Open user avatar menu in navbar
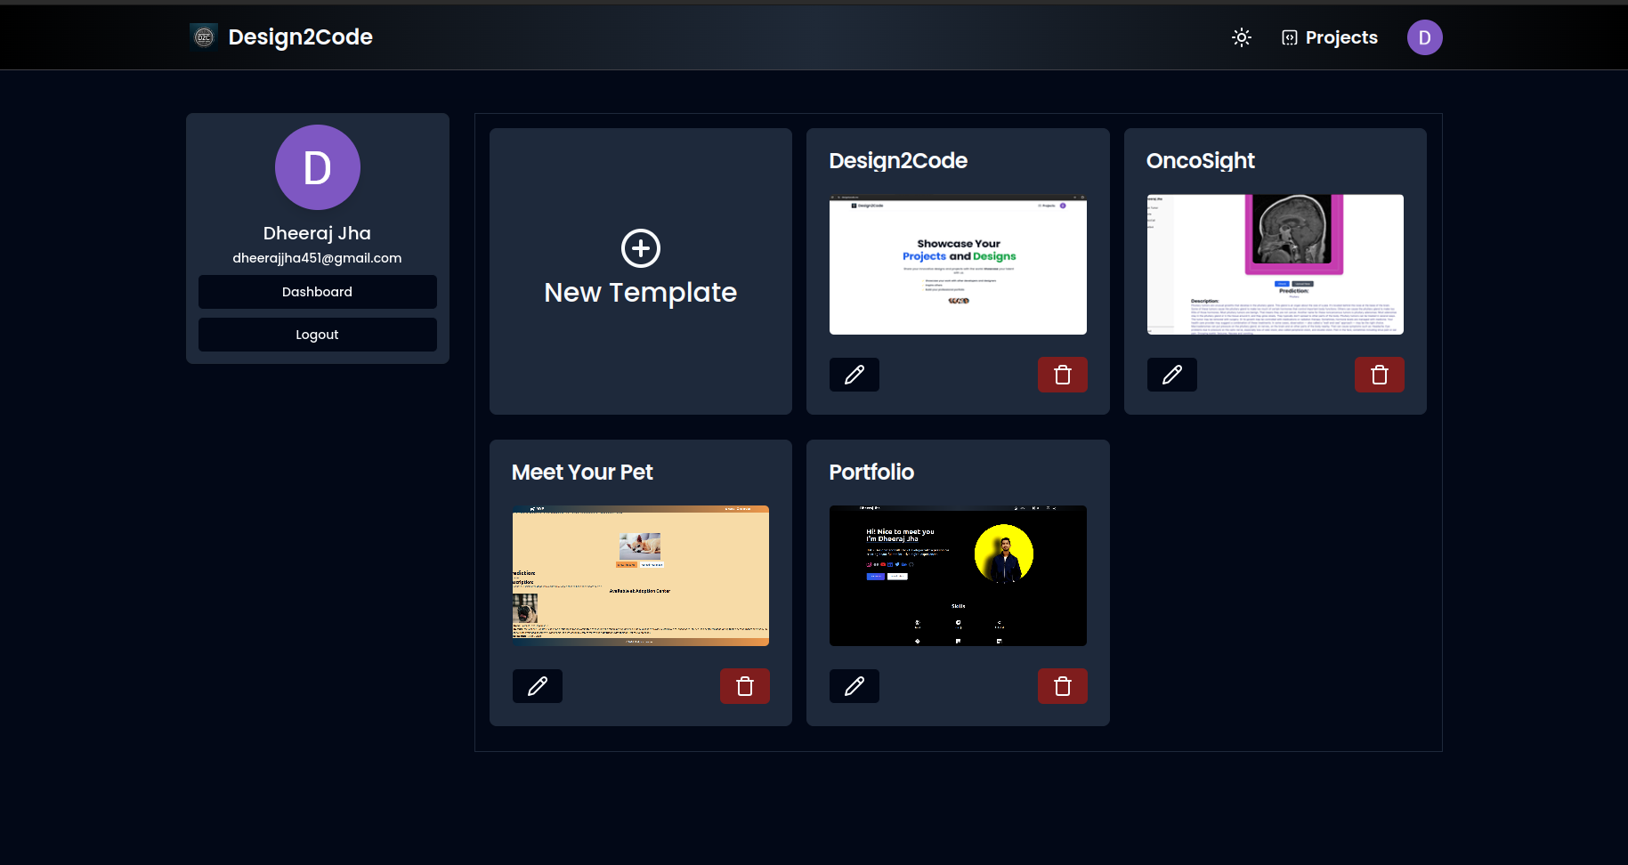 point(1424,37)
